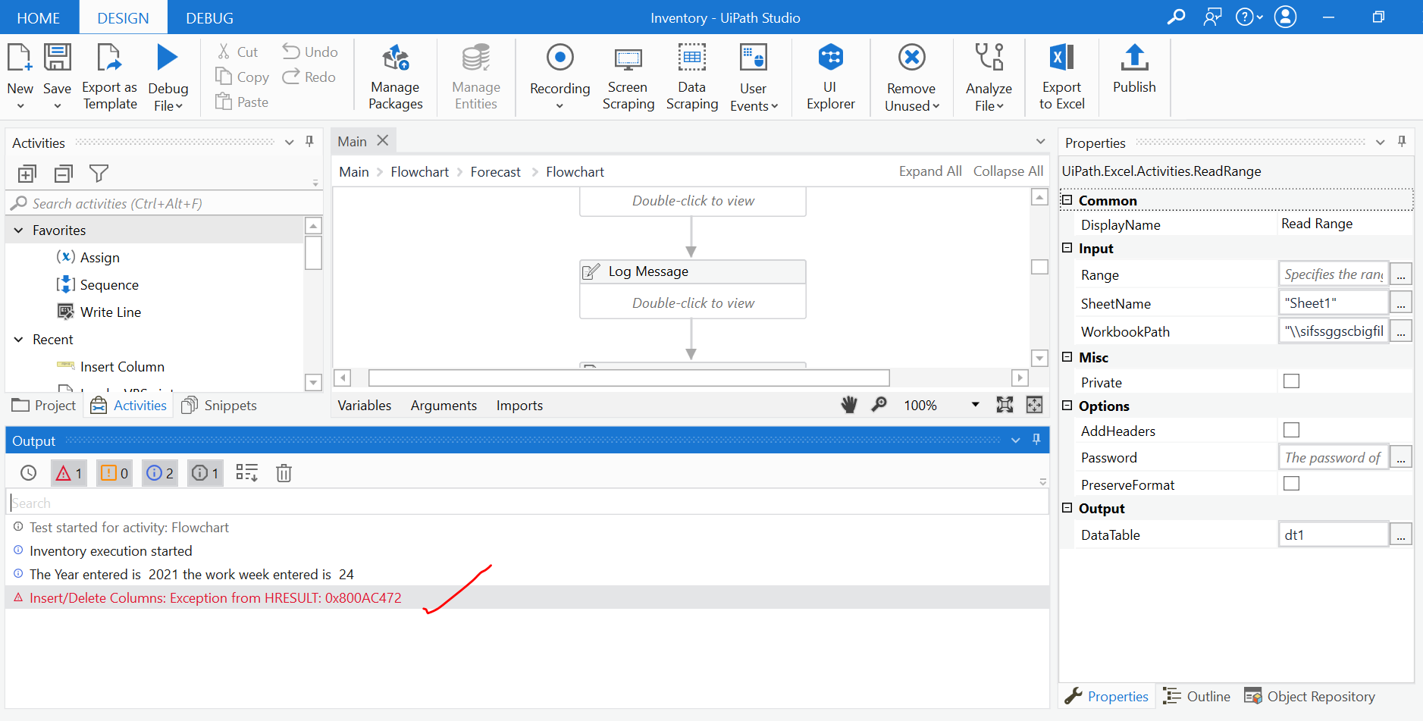Open the New dropdown arrow
The image size is (1423, 721).
point(20,106)
